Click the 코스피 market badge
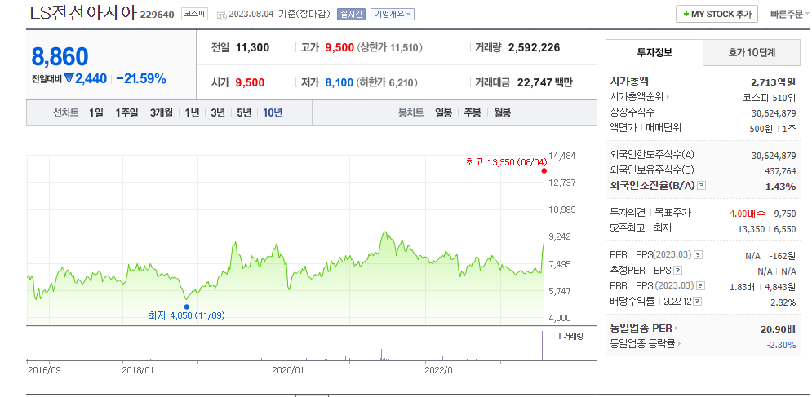 [194, 15]
